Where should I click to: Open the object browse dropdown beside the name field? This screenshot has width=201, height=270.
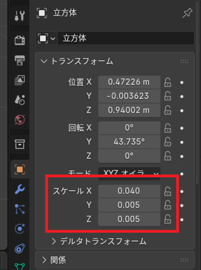point(46,38)
